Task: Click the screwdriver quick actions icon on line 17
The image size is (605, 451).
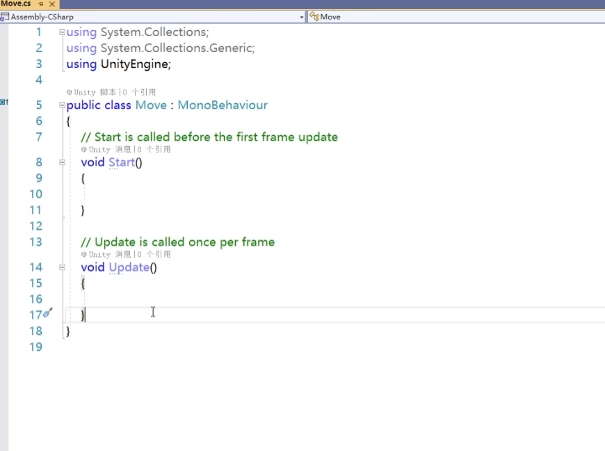Action: click(x=48, y=312)
